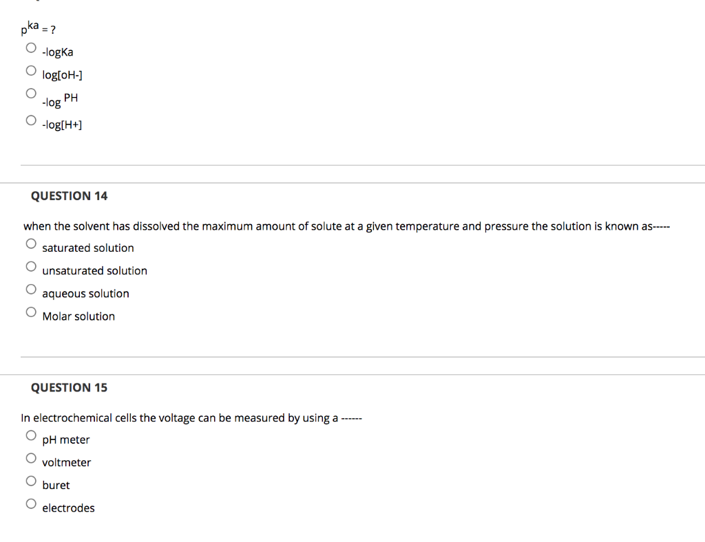This screenshot has height=542, width=705.
Task: Click the -logKa answer text
Action: point(58,52)
